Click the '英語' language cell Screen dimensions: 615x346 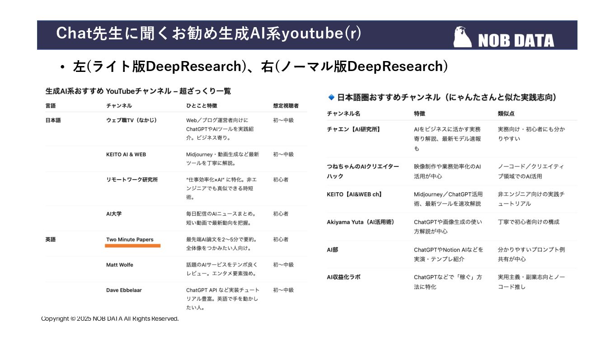tap(51, 240)
